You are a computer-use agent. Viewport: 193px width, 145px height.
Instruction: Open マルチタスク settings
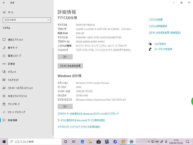click(x=13, y=80)
